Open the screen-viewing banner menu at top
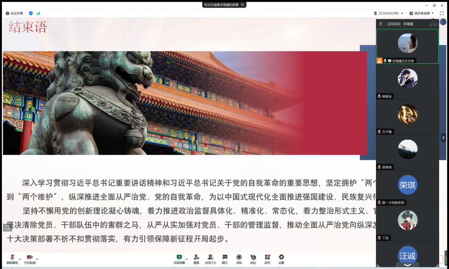Image resolution: width=449 pixels, height=269 pixels. [243, 5]
